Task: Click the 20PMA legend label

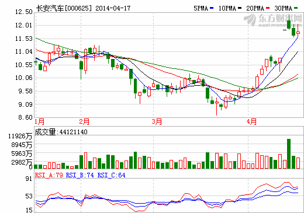Action: 255,8
